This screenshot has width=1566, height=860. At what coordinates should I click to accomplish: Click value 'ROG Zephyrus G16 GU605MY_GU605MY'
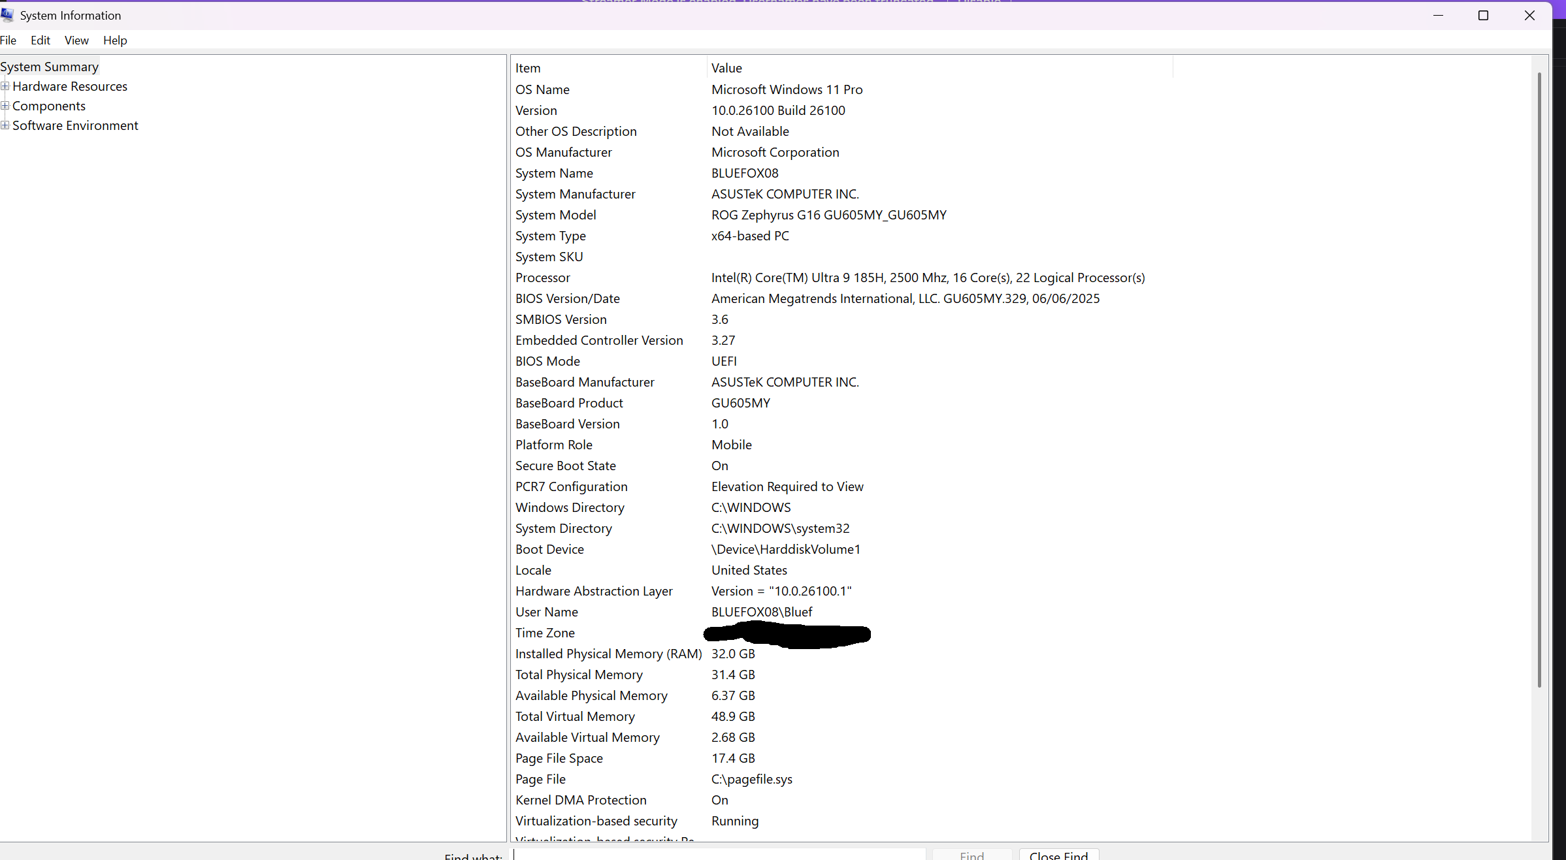pos(829,215)
